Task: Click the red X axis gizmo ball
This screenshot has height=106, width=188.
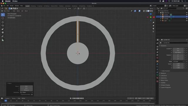Action: tap(154, 17)
